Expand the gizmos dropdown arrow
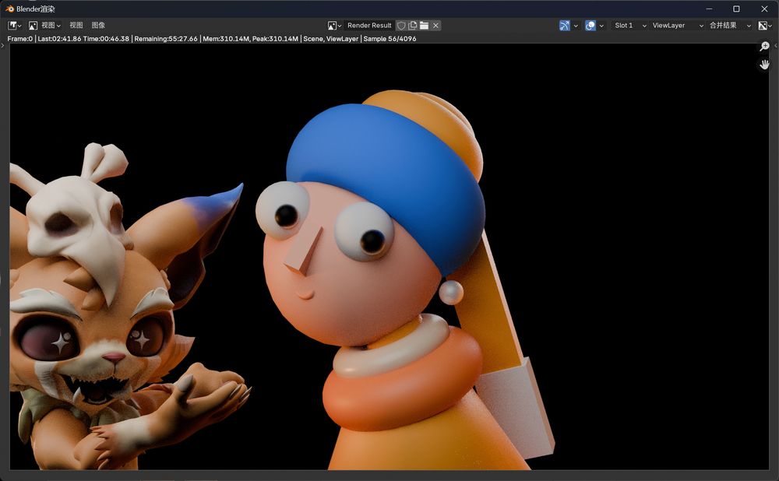This screenshot has width=779, height=481. tap(575, 25)
